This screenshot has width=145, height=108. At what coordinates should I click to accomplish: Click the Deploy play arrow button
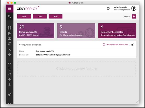(134, 16)
